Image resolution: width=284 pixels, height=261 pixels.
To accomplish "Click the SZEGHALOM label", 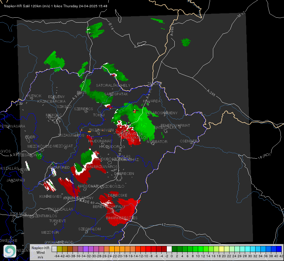I will coord(89,229).
